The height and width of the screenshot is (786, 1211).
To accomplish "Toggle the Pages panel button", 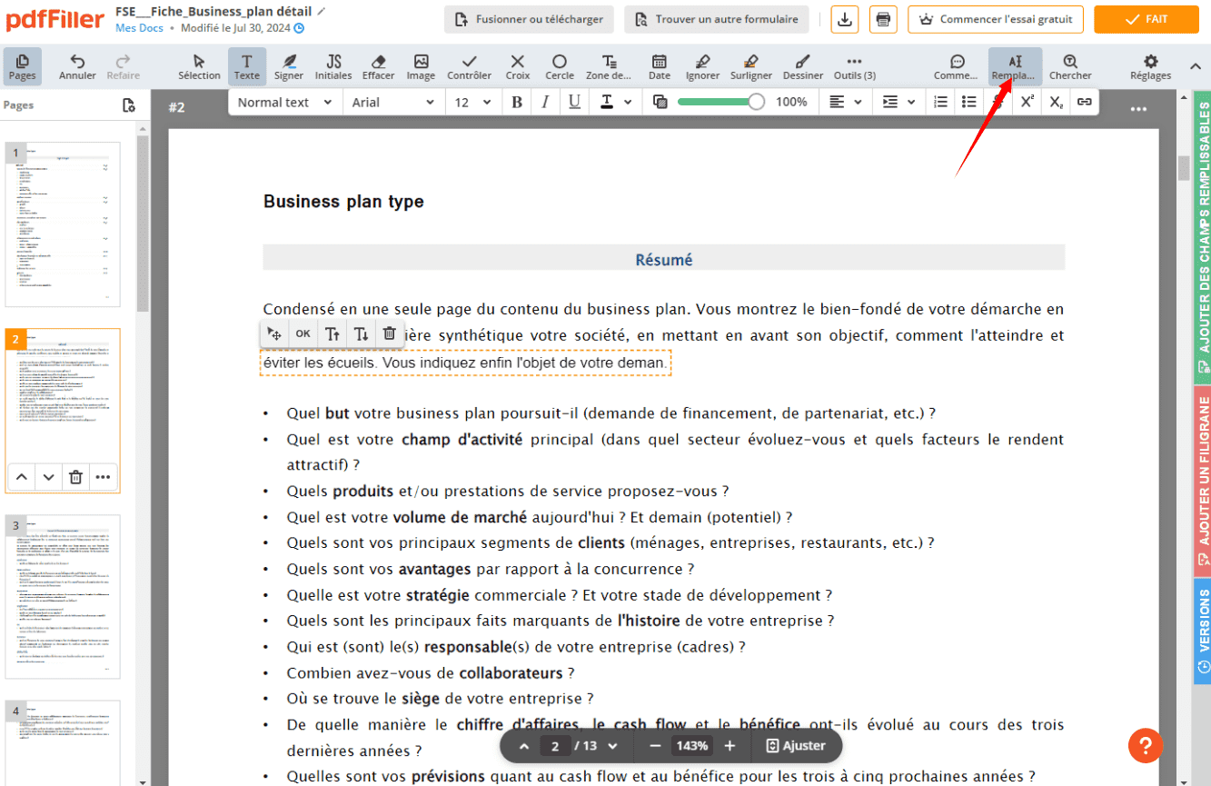I will click(23, 66).
